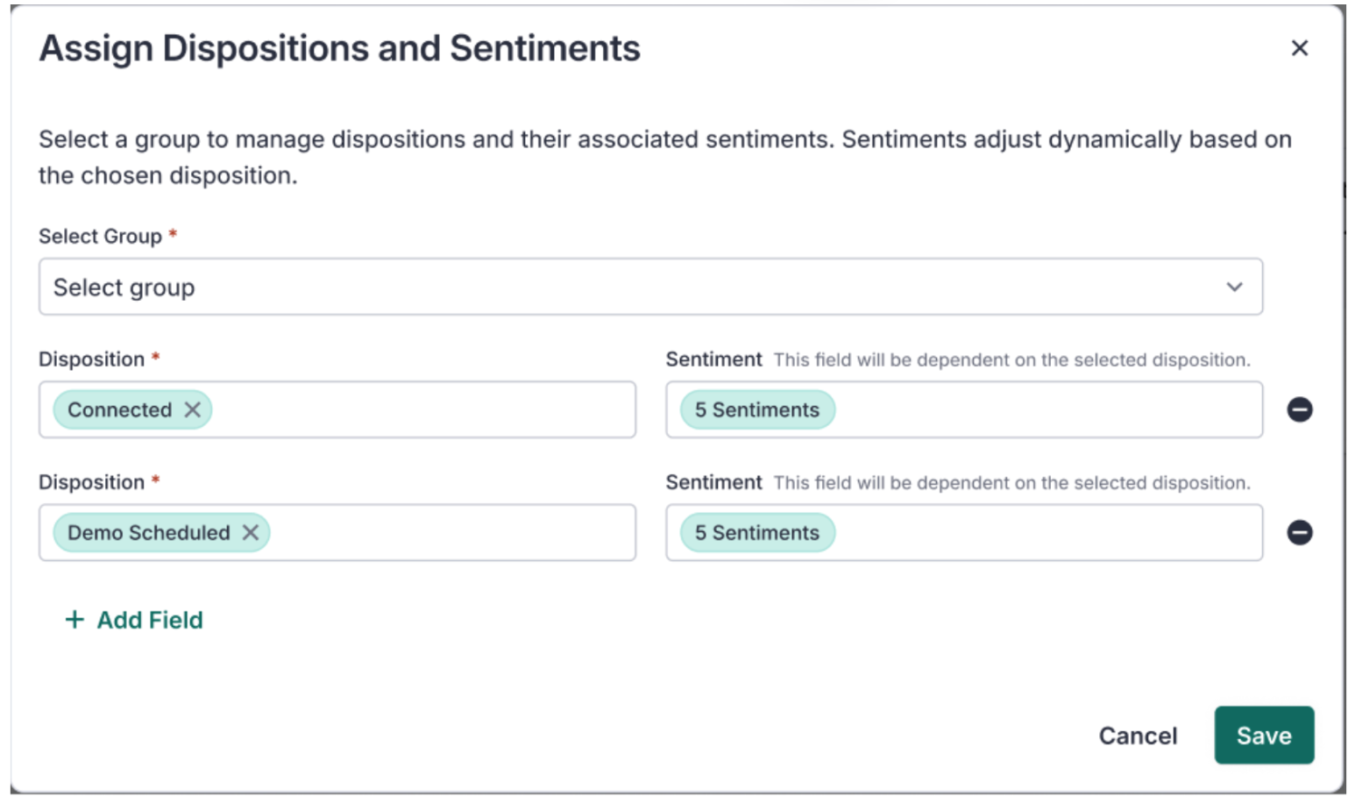Close the Assign Dispositions and Sentiments dialog
Image resolution: width=1348 pixels, height=796 pixels.
(1299, 48)
